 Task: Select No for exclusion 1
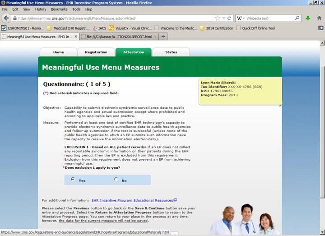pyautogui.click(x=116, y=180)
